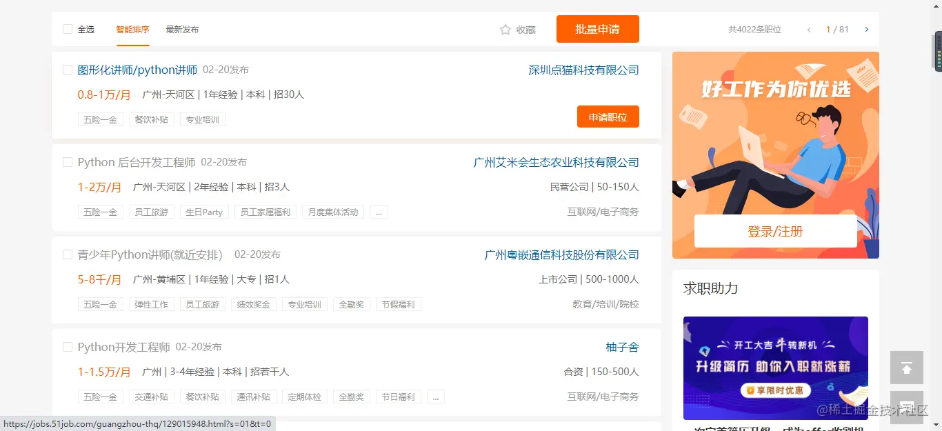
Task: Click the 升级简历 promotional banner
Action: (x=775, y=368)
